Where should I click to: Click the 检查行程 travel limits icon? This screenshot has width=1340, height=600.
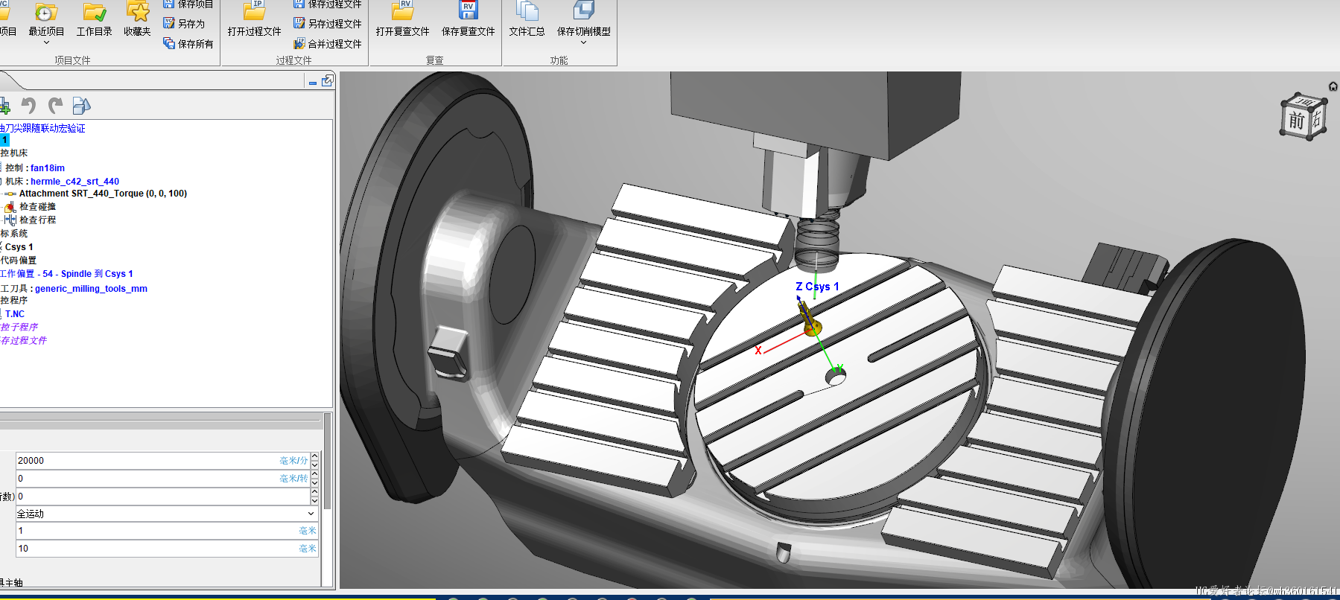pyautogui.click(x=10, y=220)
